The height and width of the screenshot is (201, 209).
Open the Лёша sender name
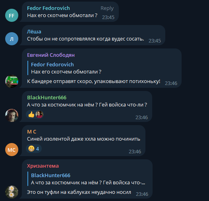point(34,32)
